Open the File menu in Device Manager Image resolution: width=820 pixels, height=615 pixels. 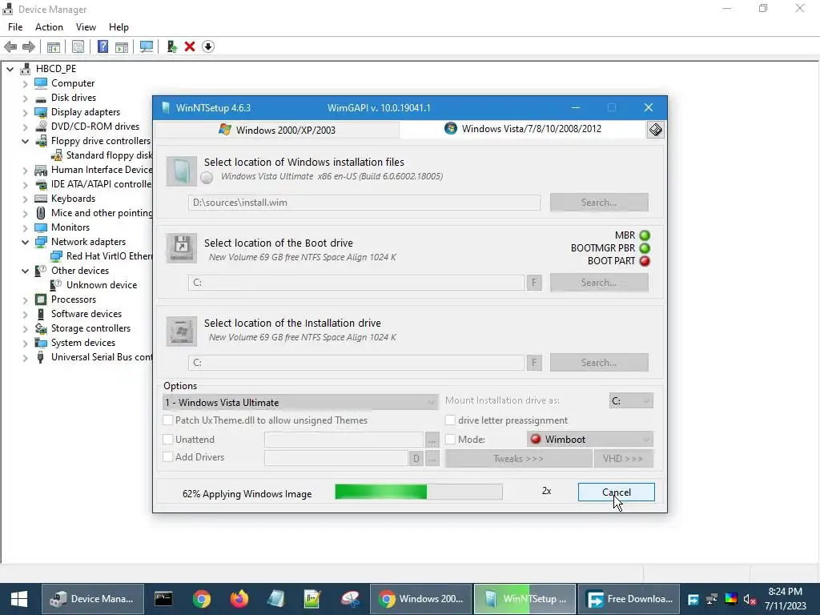(x=15, y=27)
